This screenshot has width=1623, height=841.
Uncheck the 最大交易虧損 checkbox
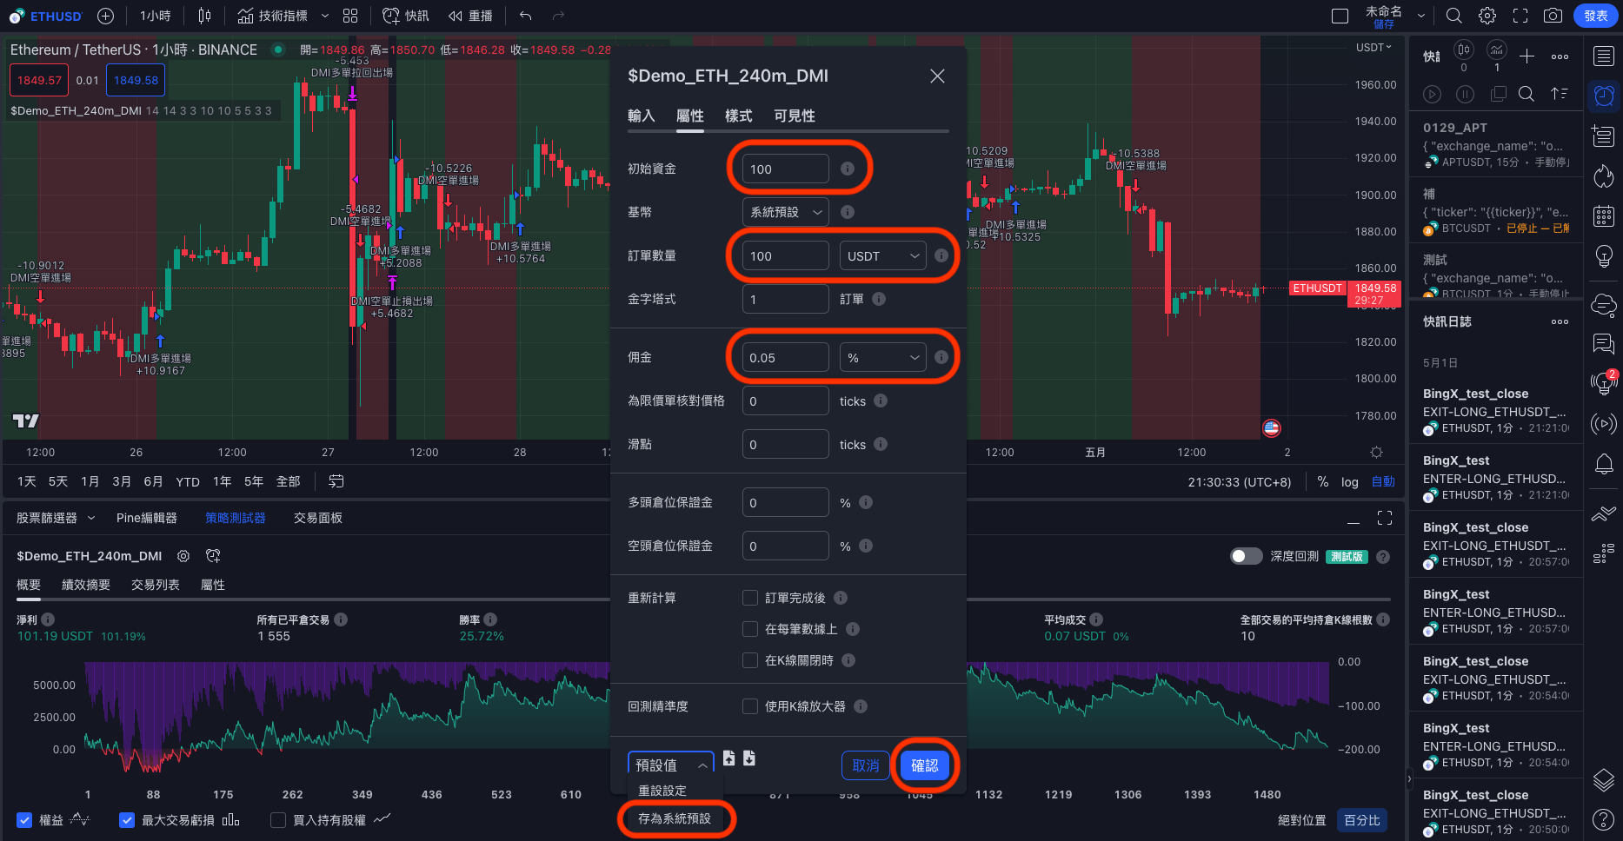click(127, 820)
